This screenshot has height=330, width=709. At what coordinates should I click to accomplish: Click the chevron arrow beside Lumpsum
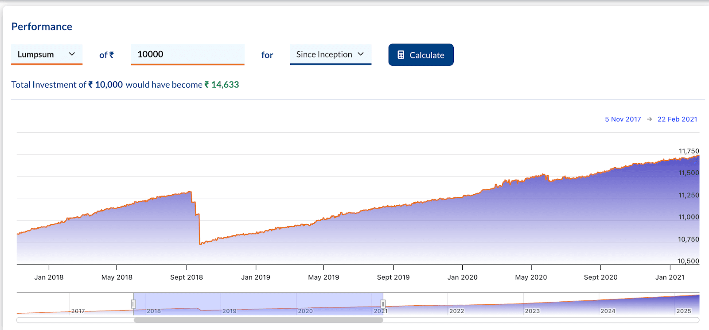pos(72,54)
